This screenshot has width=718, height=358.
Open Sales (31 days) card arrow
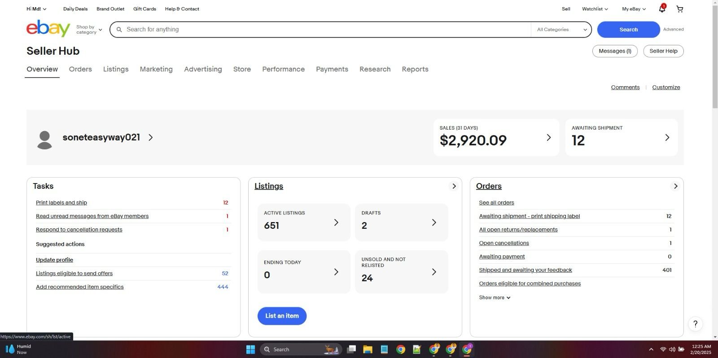[548, 137]
